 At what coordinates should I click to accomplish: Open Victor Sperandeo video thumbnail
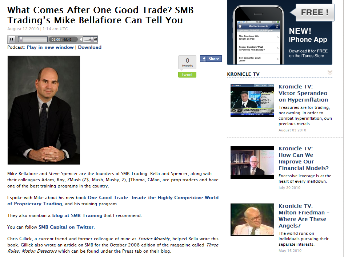[252, 100]
